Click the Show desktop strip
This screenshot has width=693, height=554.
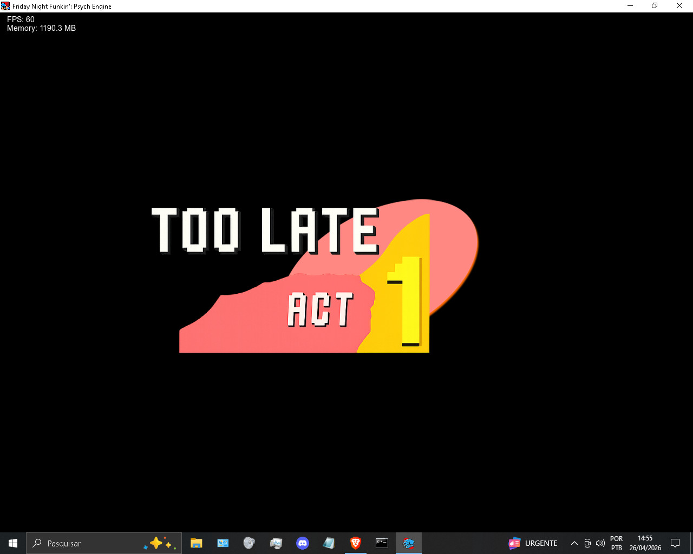691,543
